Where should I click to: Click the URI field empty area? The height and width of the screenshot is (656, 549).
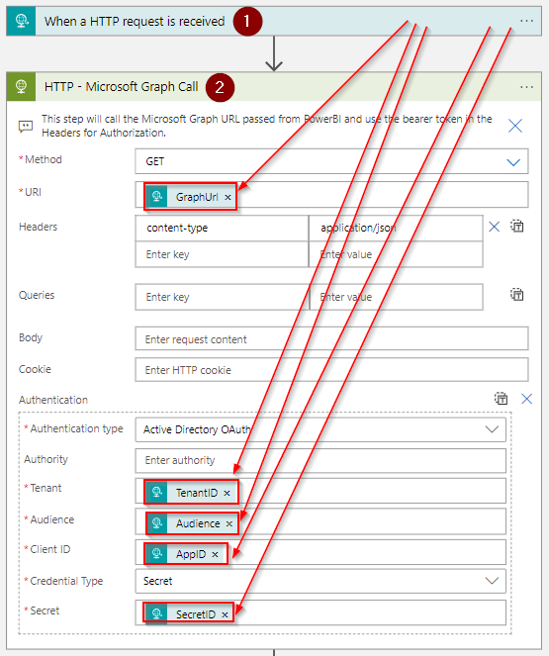[382, 195]
